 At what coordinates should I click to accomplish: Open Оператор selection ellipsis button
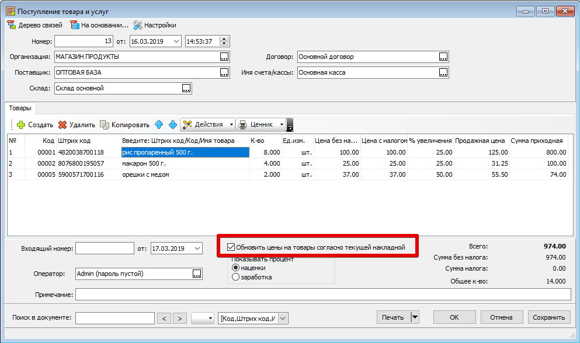[x=197, y=274]
